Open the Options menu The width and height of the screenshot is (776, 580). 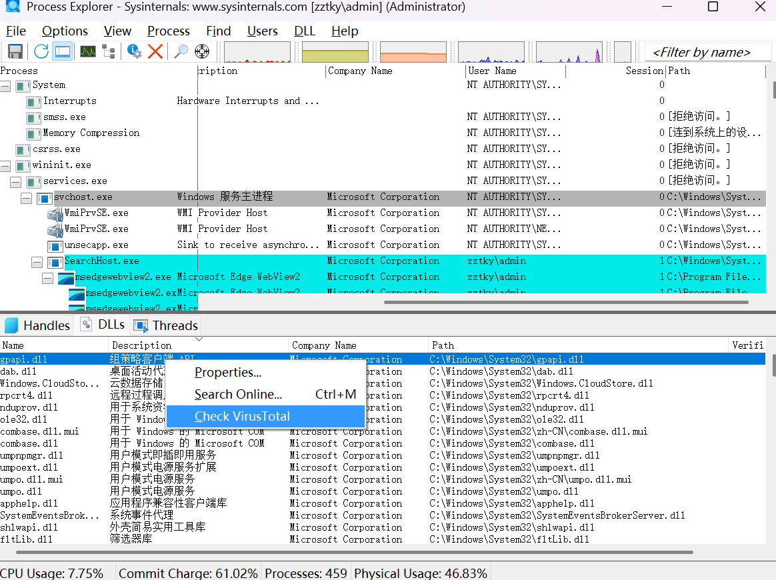(x=65, y=31)
